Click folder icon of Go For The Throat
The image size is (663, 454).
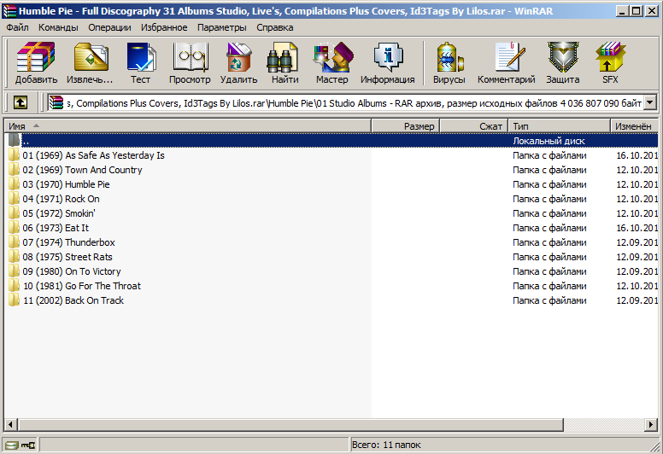pos(14,286)
